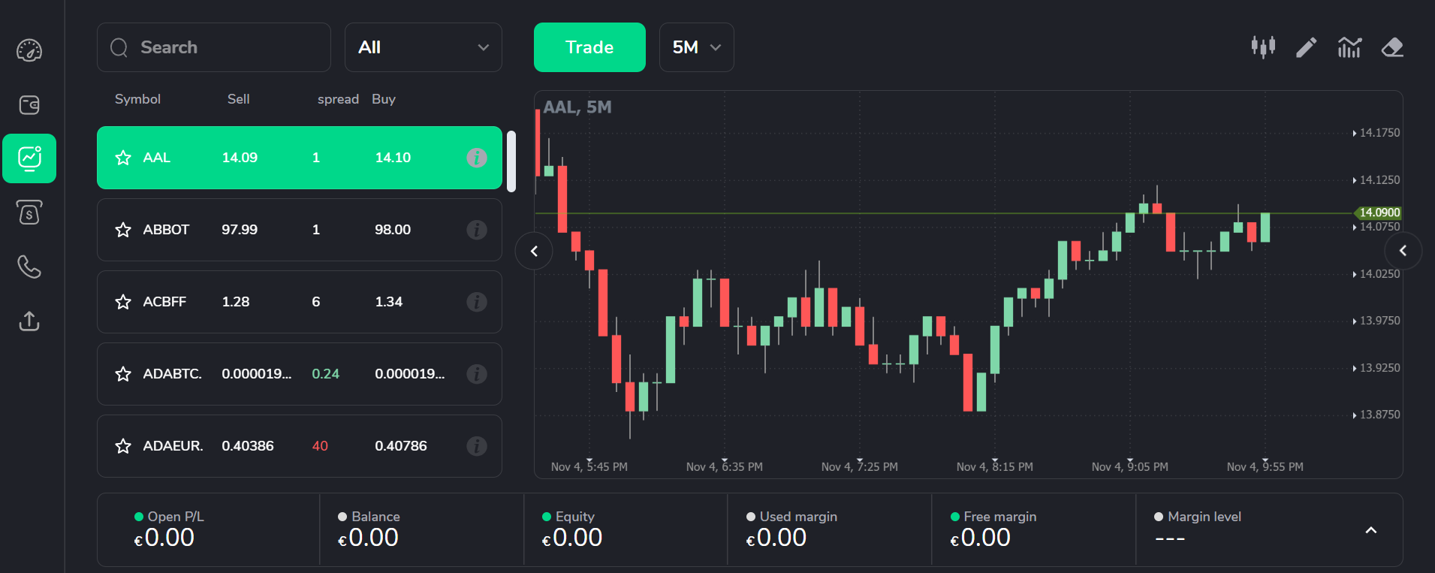Toggle favorite star for ADAEUR
This screenshot has width=1435, height=573.
click(123, 446)
